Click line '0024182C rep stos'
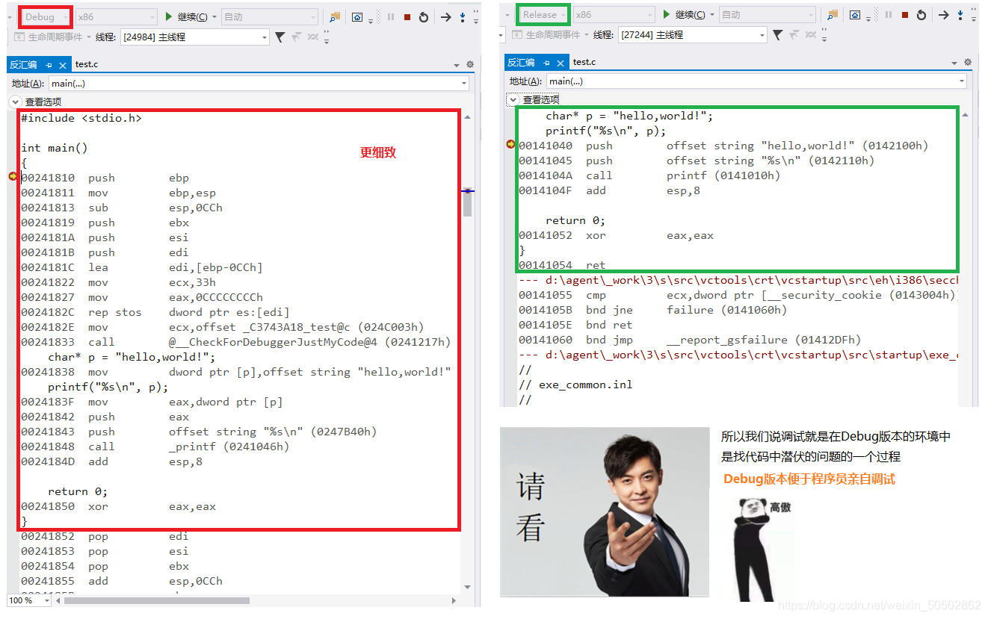This screenshot has width=988, height=619. pos(155,312)
